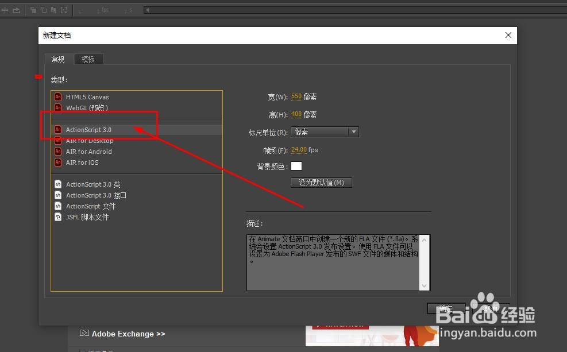This screenshot has width=567, height=352.
Task: Click the 确定 button
Action: coord(446,308)
